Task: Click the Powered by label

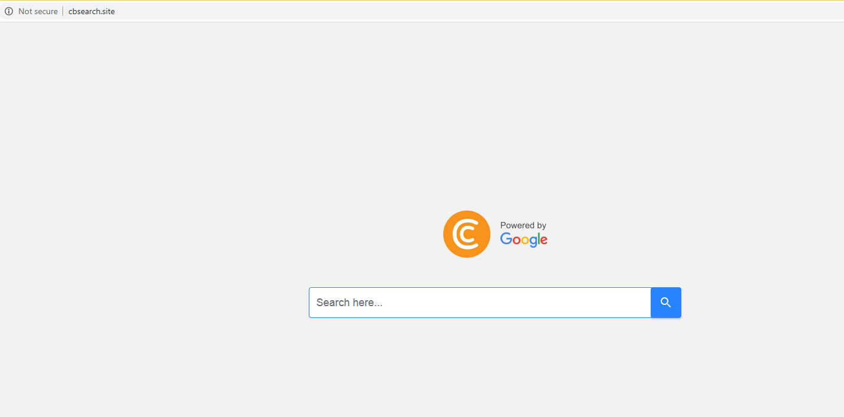Action: tap(523, 225)
